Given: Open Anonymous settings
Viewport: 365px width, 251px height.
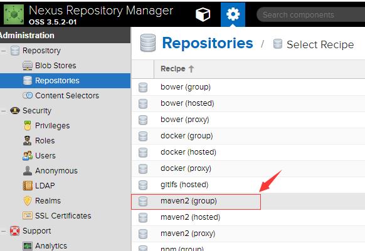Looking at the screenshot, I should tap(56, 171).
